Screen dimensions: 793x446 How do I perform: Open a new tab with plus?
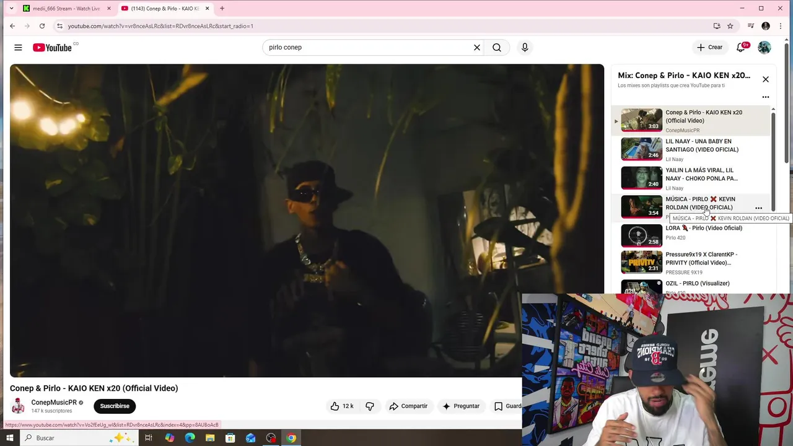pos(222,9)
